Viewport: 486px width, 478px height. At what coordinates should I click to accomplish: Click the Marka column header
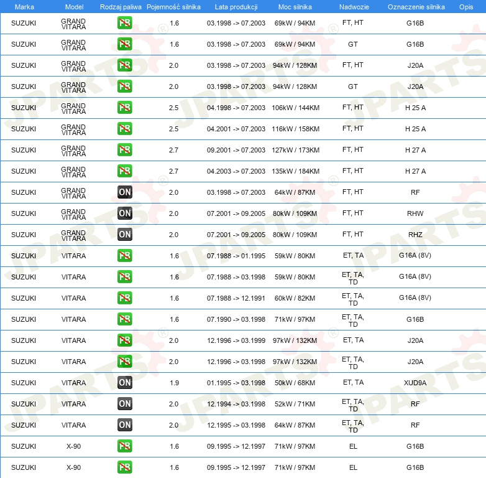point(24,7)
